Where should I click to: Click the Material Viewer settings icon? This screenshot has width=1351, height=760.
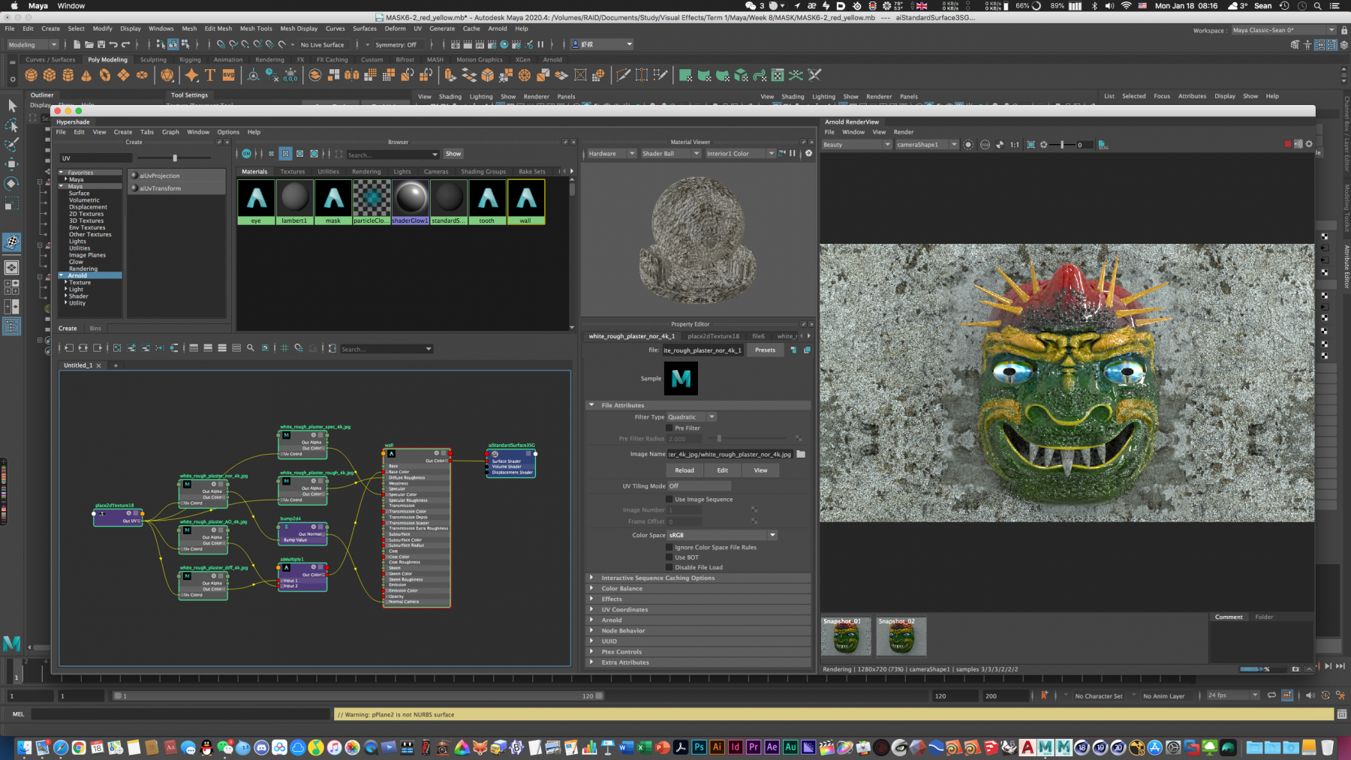point(808,153)
